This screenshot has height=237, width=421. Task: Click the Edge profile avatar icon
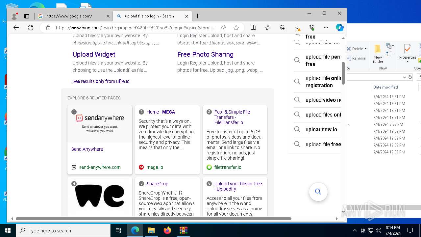pos(14,16)
